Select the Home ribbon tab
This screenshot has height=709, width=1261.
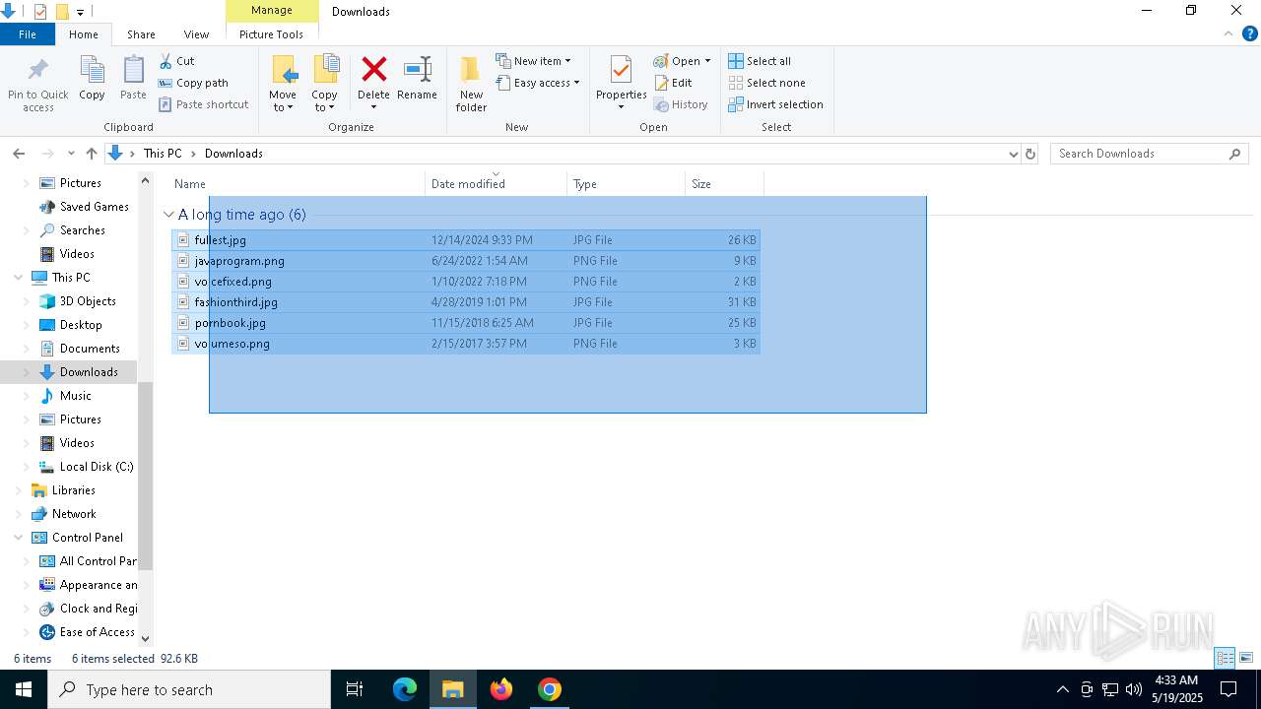tap(84, 34)
